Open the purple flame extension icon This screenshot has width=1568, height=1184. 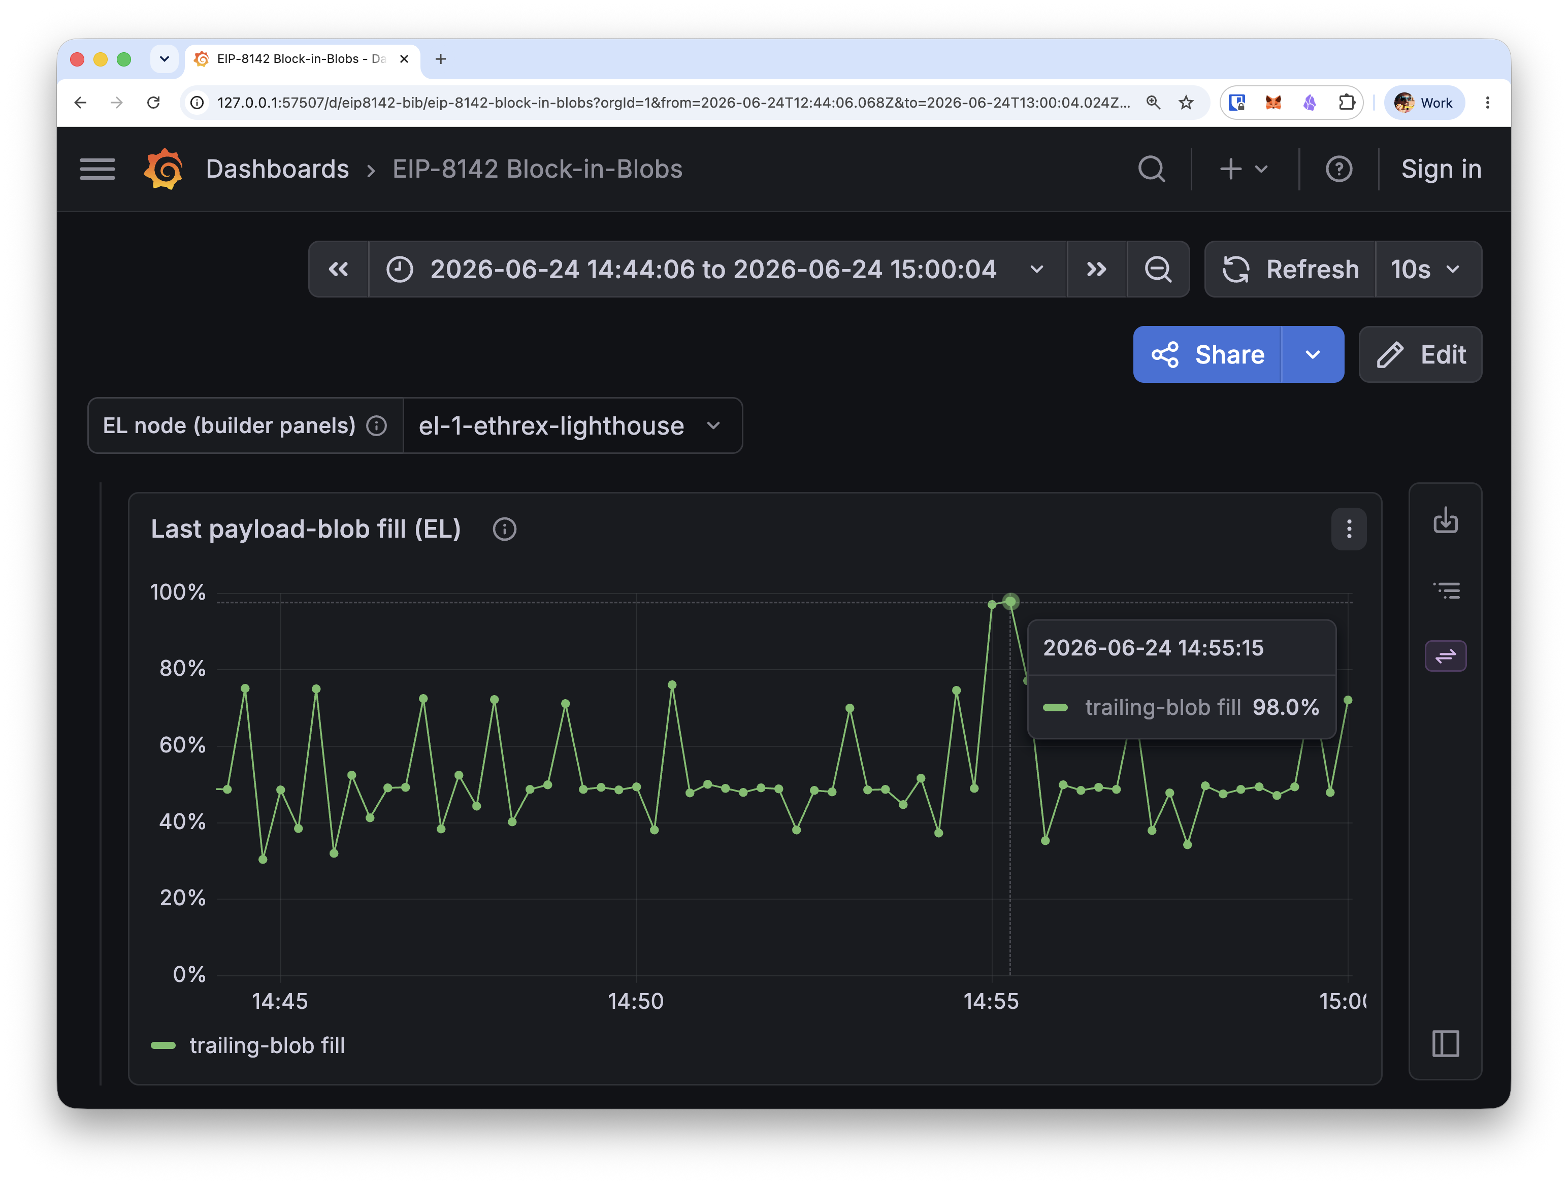click(x=1309, y=103)
